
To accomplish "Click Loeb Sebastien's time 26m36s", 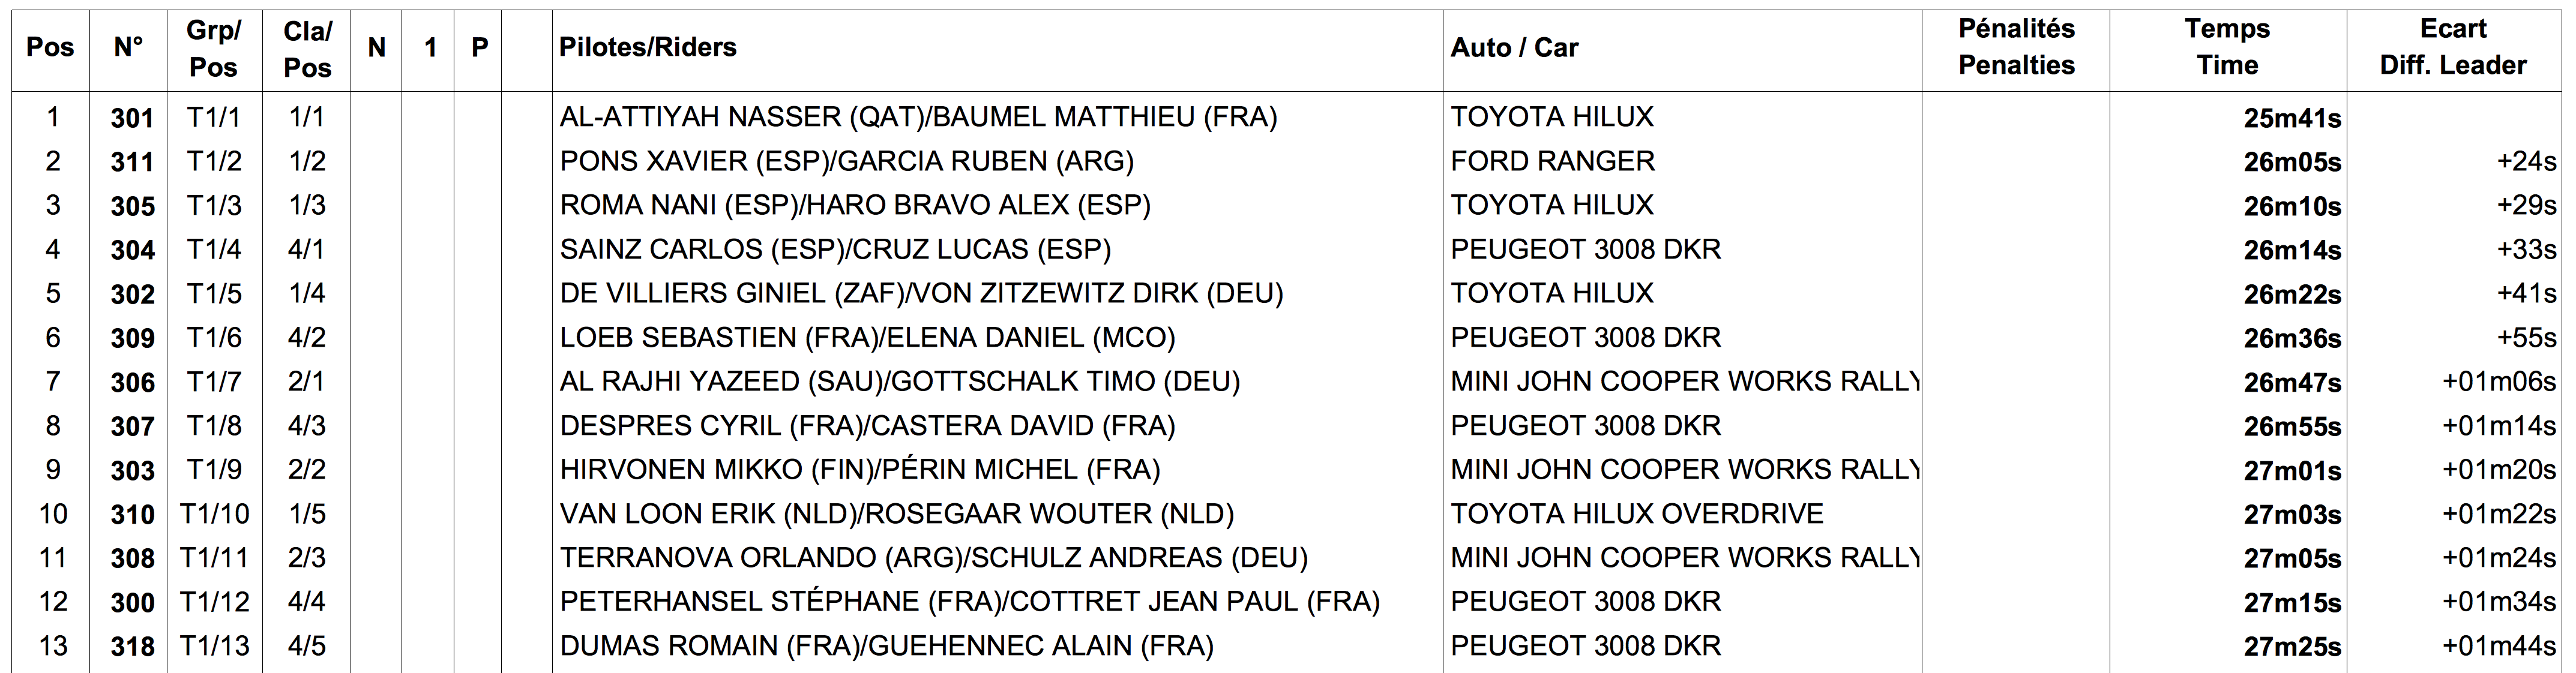I will click(2291, 338).
